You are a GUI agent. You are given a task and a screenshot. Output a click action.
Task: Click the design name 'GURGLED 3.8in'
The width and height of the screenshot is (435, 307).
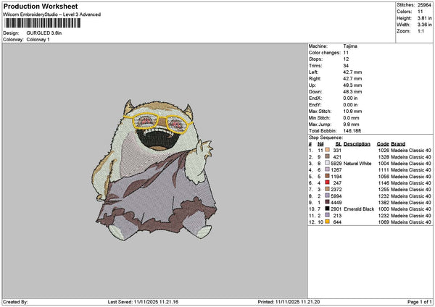point(44,33)
